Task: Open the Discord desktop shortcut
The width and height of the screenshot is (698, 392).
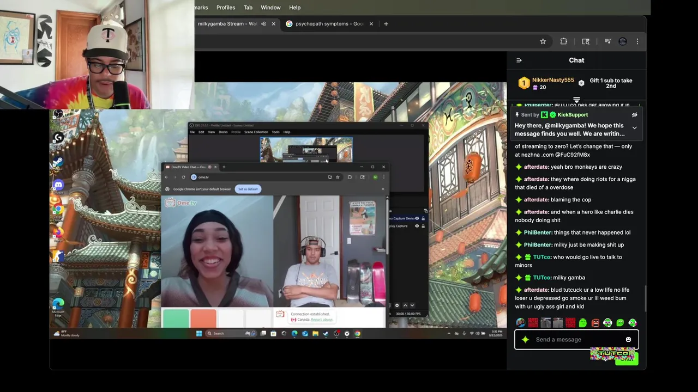Action: (58, 187)
